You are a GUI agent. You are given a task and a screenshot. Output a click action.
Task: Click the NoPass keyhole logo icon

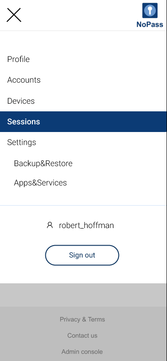point(150,10)
